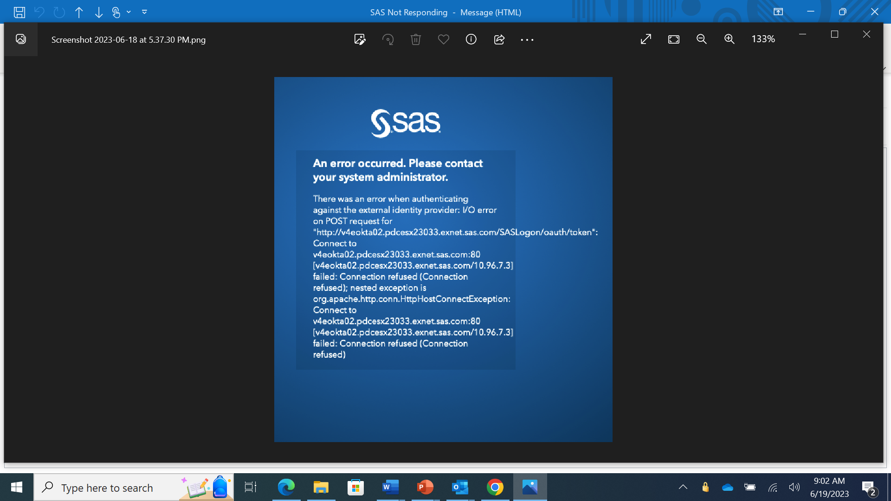Enter full screen with diagonal arrows icon
The image size is (891, 501).
tap(646, 39)
